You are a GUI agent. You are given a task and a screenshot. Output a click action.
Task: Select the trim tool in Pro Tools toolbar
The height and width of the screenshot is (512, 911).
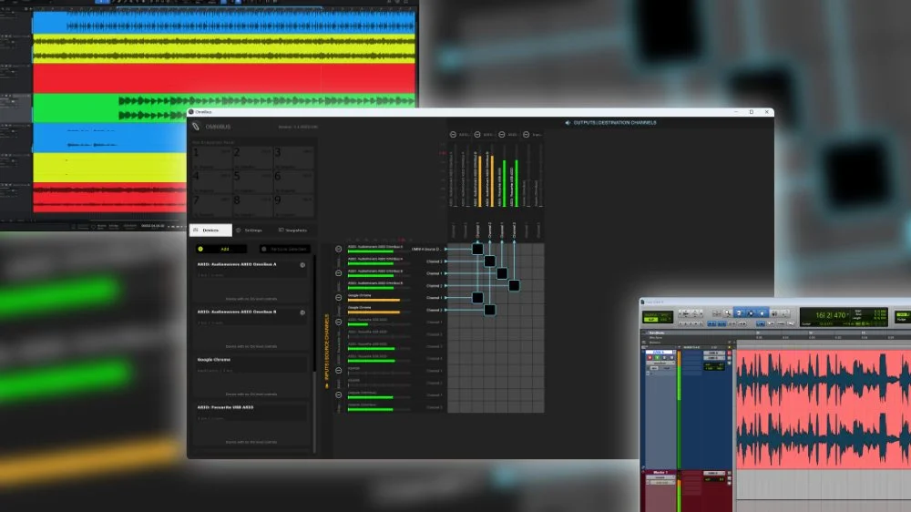[739, 313]
